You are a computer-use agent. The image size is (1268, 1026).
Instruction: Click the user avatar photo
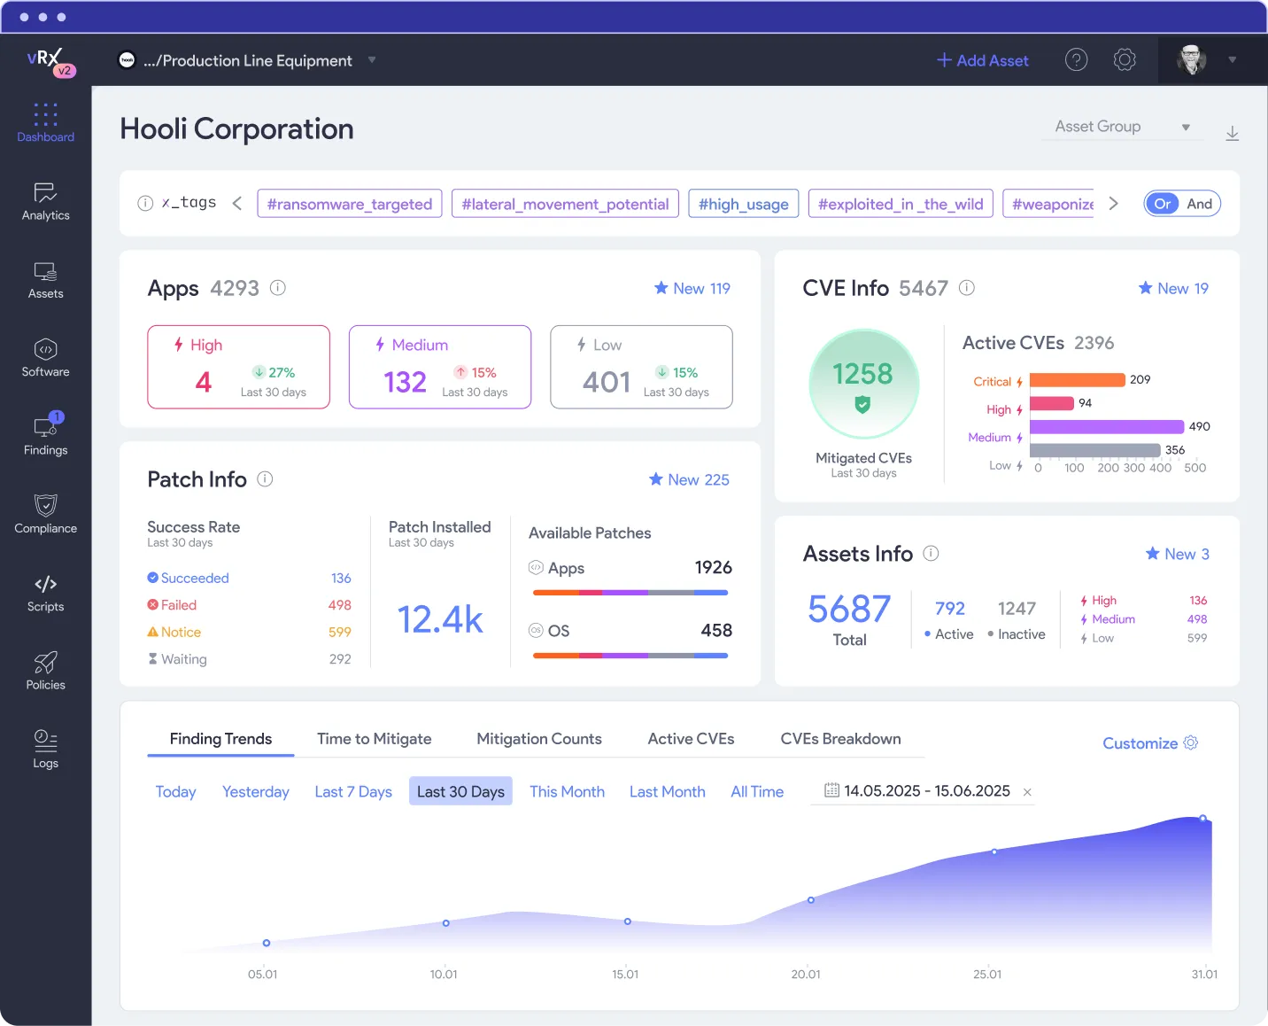1192,59
